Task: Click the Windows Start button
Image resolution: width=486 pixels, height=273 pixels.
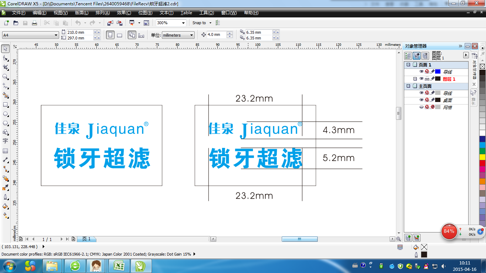Action: [x=9, y=266]
